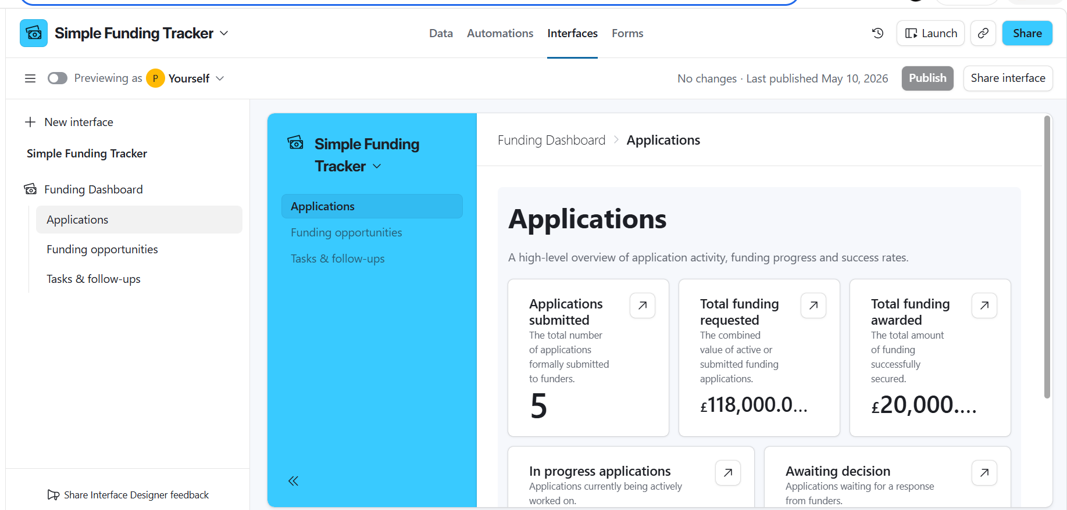
Task: Click the Applications breadcrumb text
Action: coord(663,140)
